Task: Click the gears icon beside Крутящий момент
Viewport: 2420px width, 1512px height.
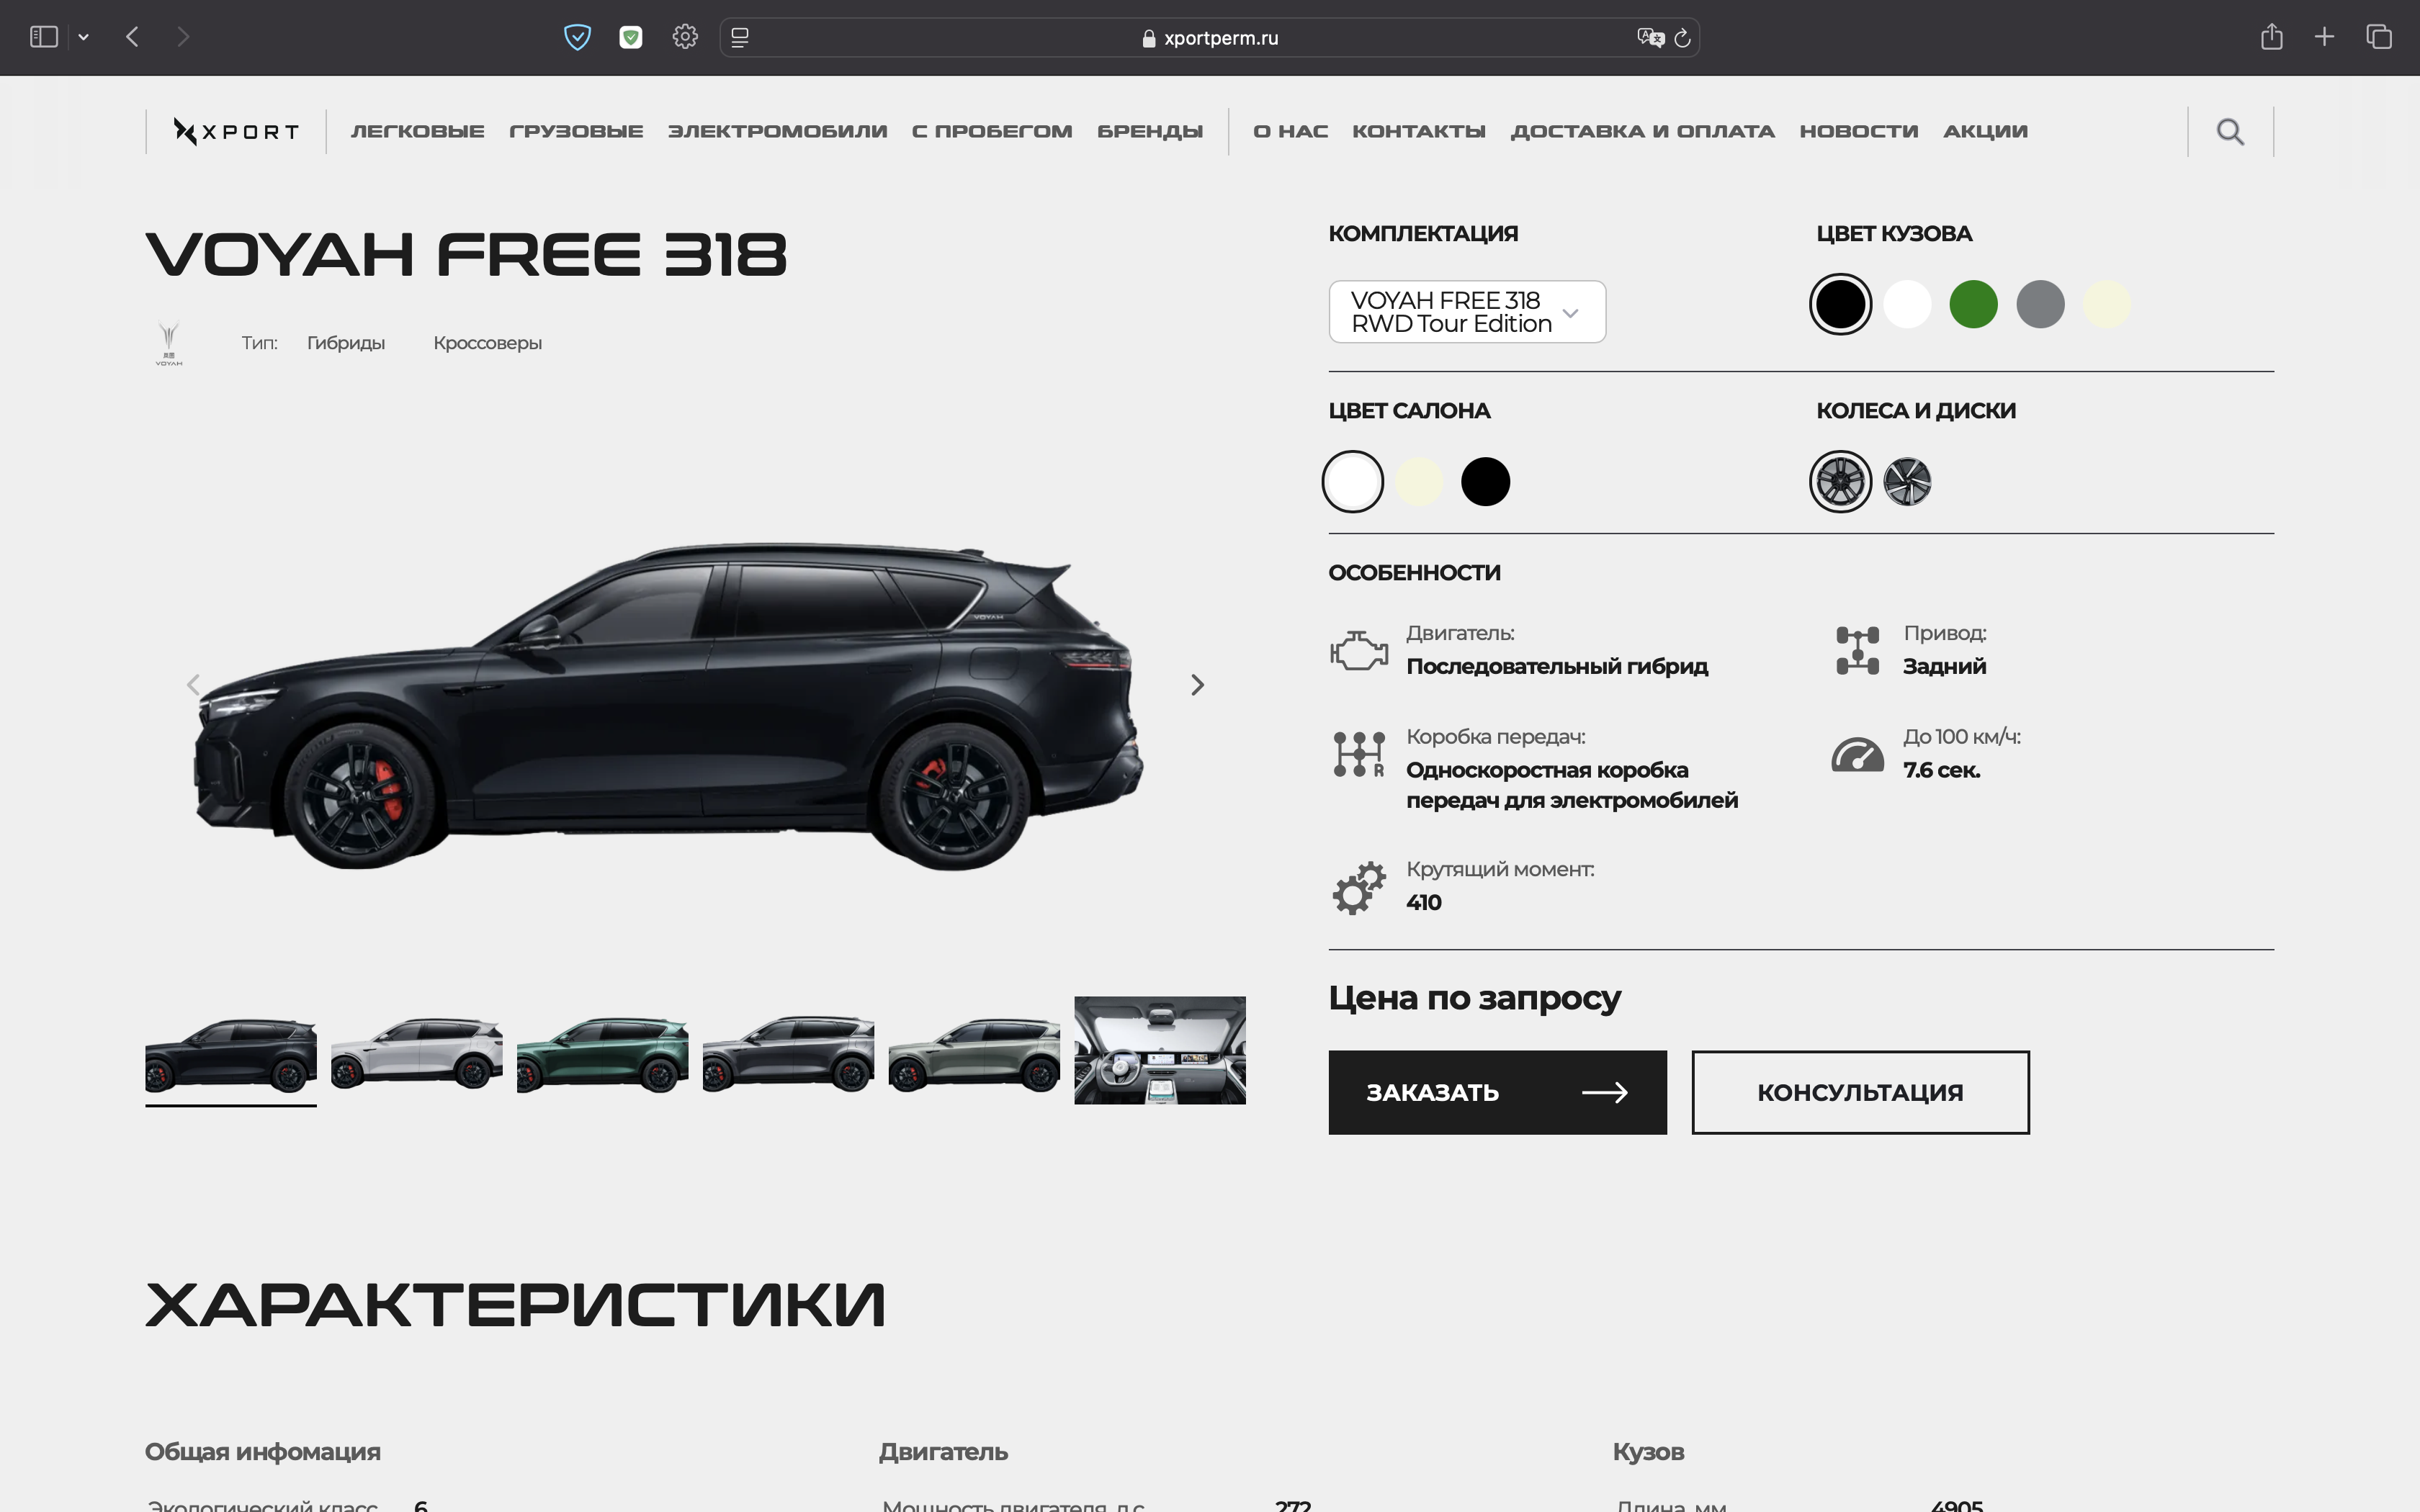Action: point(1359,888)
